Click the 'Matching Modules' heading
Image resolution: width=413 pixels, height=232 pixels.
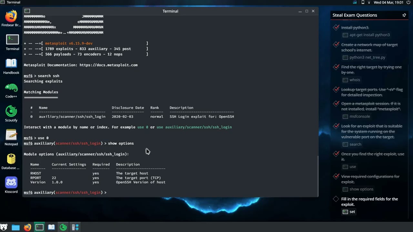click(x=41, y=92)
